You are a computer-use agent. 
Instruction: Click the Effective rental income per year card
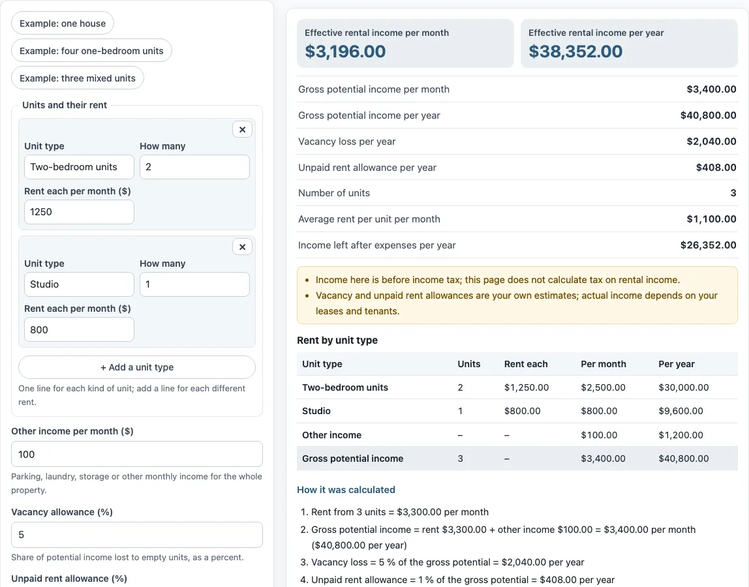tap(629, 43)
